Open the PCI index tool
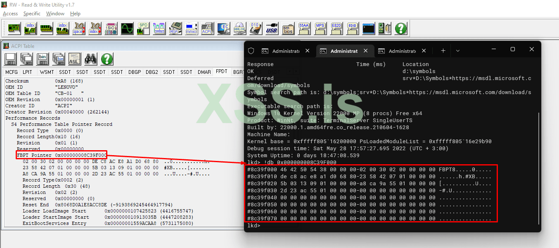Viewport: 559px width, 248px height. coord(30,28)
